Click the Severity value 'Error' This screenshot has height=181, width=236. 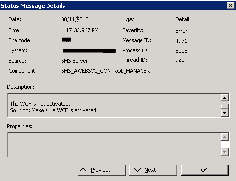181,31
